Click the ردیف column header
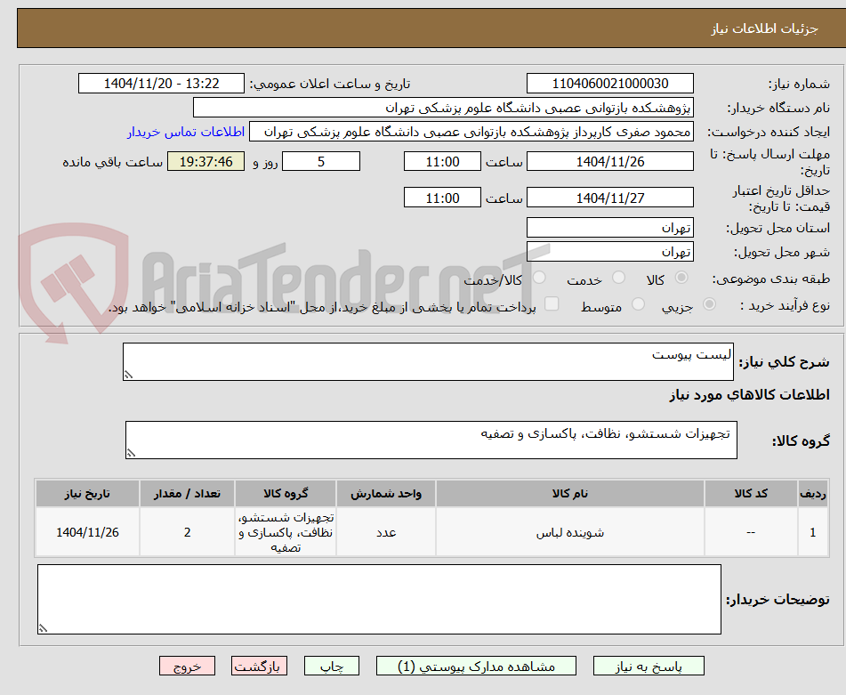 812,494
